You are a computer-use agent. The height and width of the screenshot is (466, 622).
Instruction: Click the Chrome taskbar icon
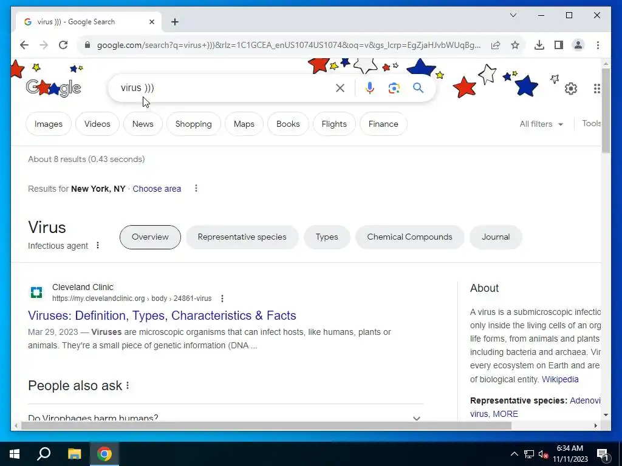tap(104, 454)
